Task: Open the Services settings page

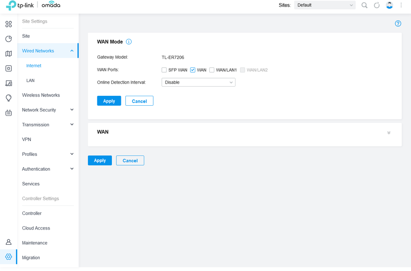Action: 31,184
